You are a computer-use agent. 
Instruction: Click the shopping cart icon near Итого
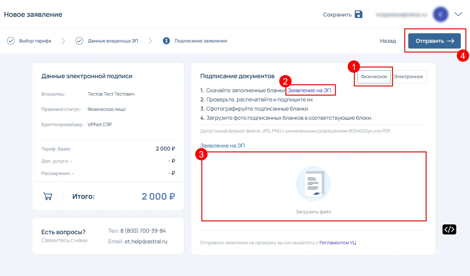tap(48, 196)
